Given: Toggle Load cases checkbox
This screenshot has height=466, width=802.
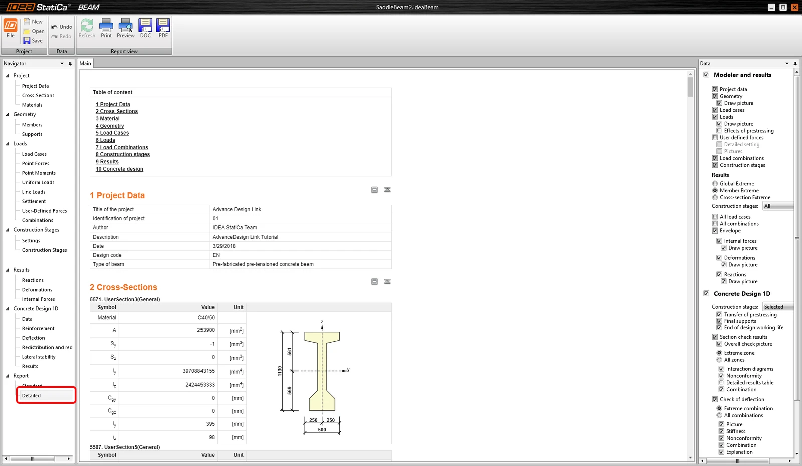Looking at the screenshot, I should [715, 110].
